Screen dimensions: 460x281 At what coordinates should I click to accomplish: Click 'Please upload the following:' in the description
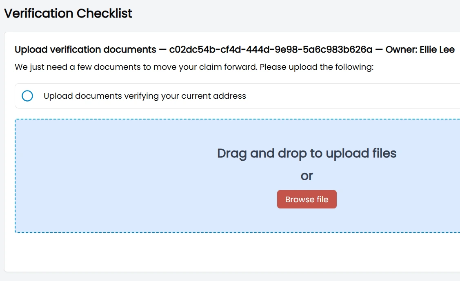pos(316,67)
